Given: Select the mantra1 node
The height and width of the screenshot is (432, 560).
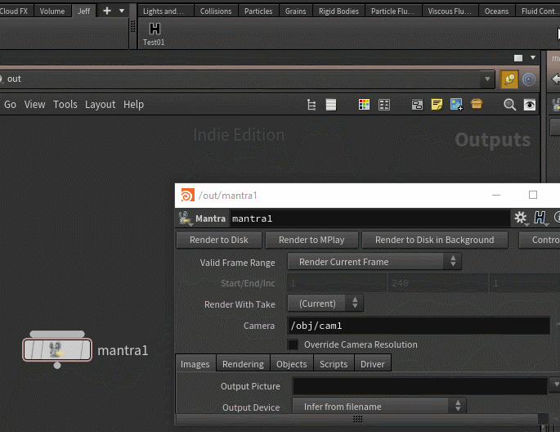Looking at the screenshot, I should pyautogui.click(x=57, y=350).
